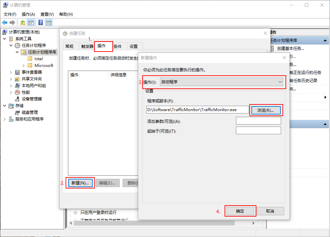Screen dimensions: 330x237
Task: Click the 本地用户和组 icon in tree
Action: point(17,86)
